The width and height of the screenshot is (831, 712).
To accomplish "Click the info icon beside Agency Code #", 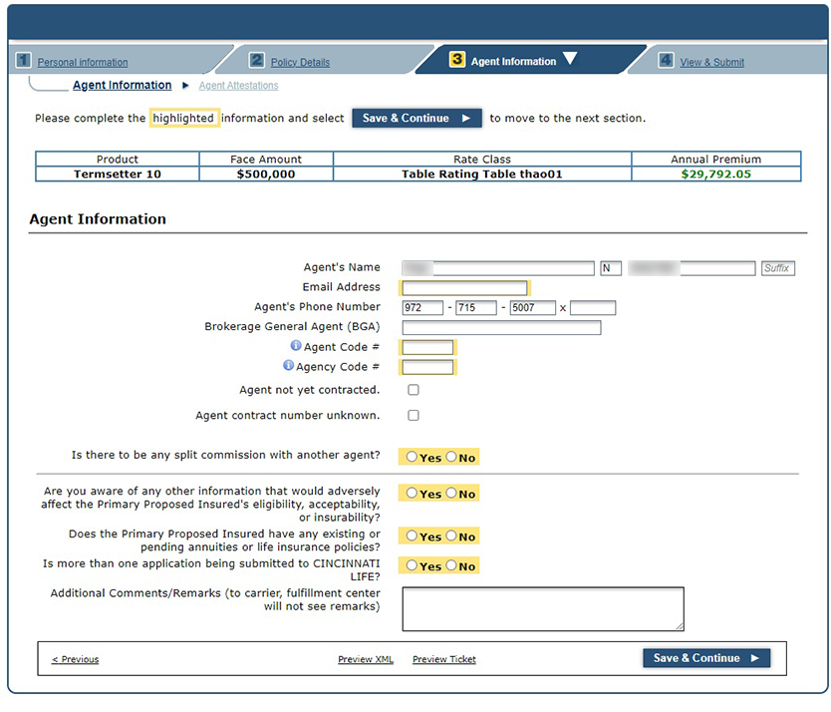I will tap(289, 366).
